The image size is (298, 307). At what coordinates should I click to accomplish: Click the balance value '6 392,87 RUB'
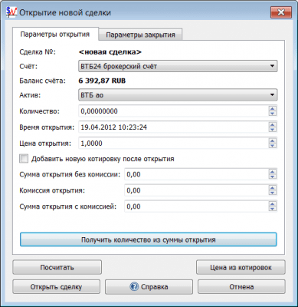(x=102, y=81)
